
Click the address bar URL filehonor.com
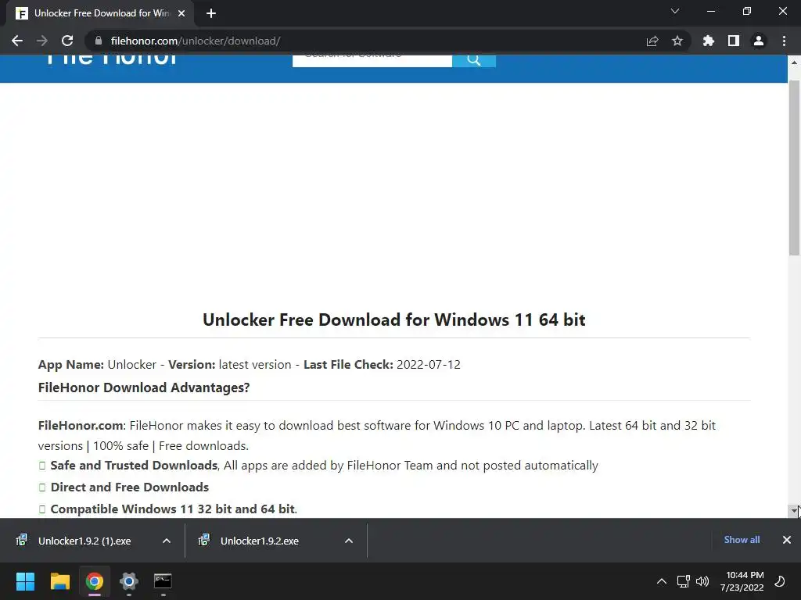pos(195,41)
